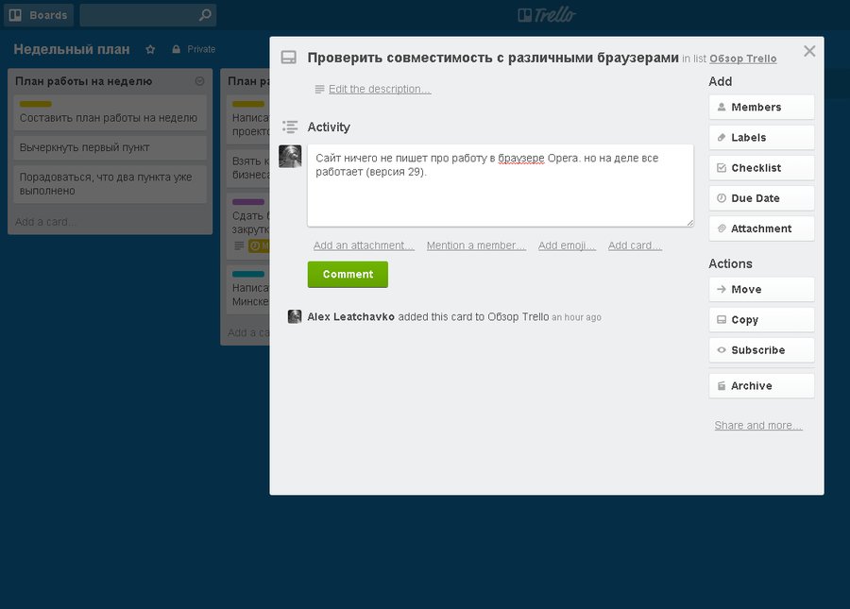
Task: Click the avatar next to comment box
Action: 290,157
